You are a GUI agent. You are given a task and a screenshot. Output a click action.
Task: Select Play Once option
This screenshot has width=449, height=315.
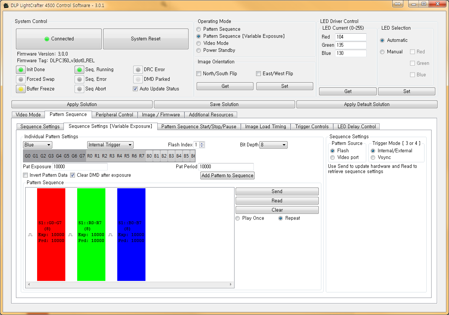pos(237,218)
